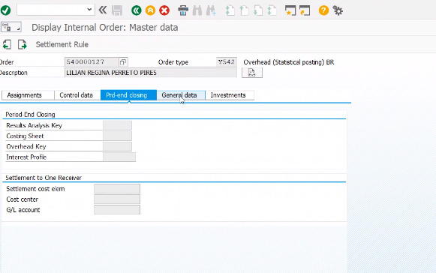This screenshot has width=436, height=273.
Task: Click the Previous Order icon
Action: click(x=7, y=44)
